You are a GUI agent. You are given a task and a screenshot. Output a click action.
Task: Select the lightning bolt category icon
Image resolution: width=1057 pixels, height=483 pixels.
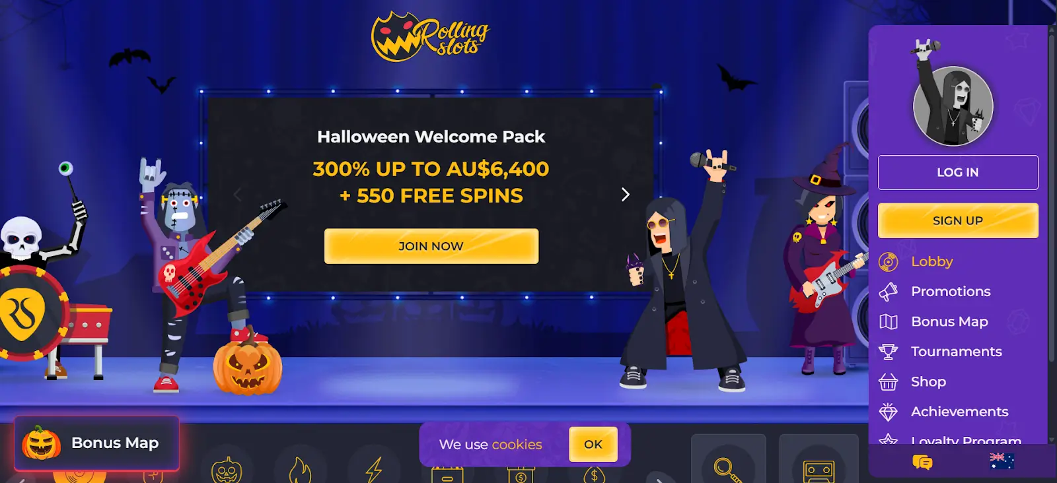[x=374, y=470]
